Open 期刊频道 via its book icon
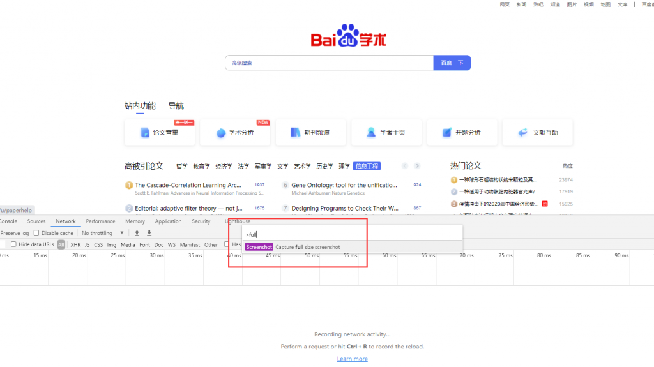 (295, 133)
